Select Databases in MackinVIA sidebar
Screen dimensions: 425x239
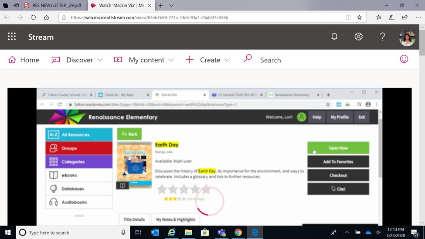79,188
